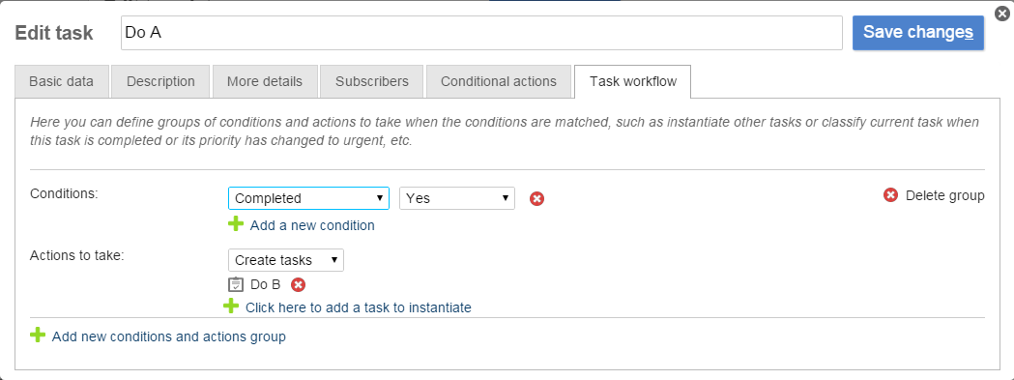
Task: Remove the Completed condition with red X
Action: pos(536,199)
